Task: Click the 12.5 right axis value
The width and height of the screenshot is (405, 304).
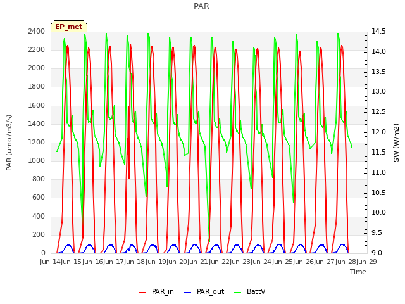Action: [378, 112]
